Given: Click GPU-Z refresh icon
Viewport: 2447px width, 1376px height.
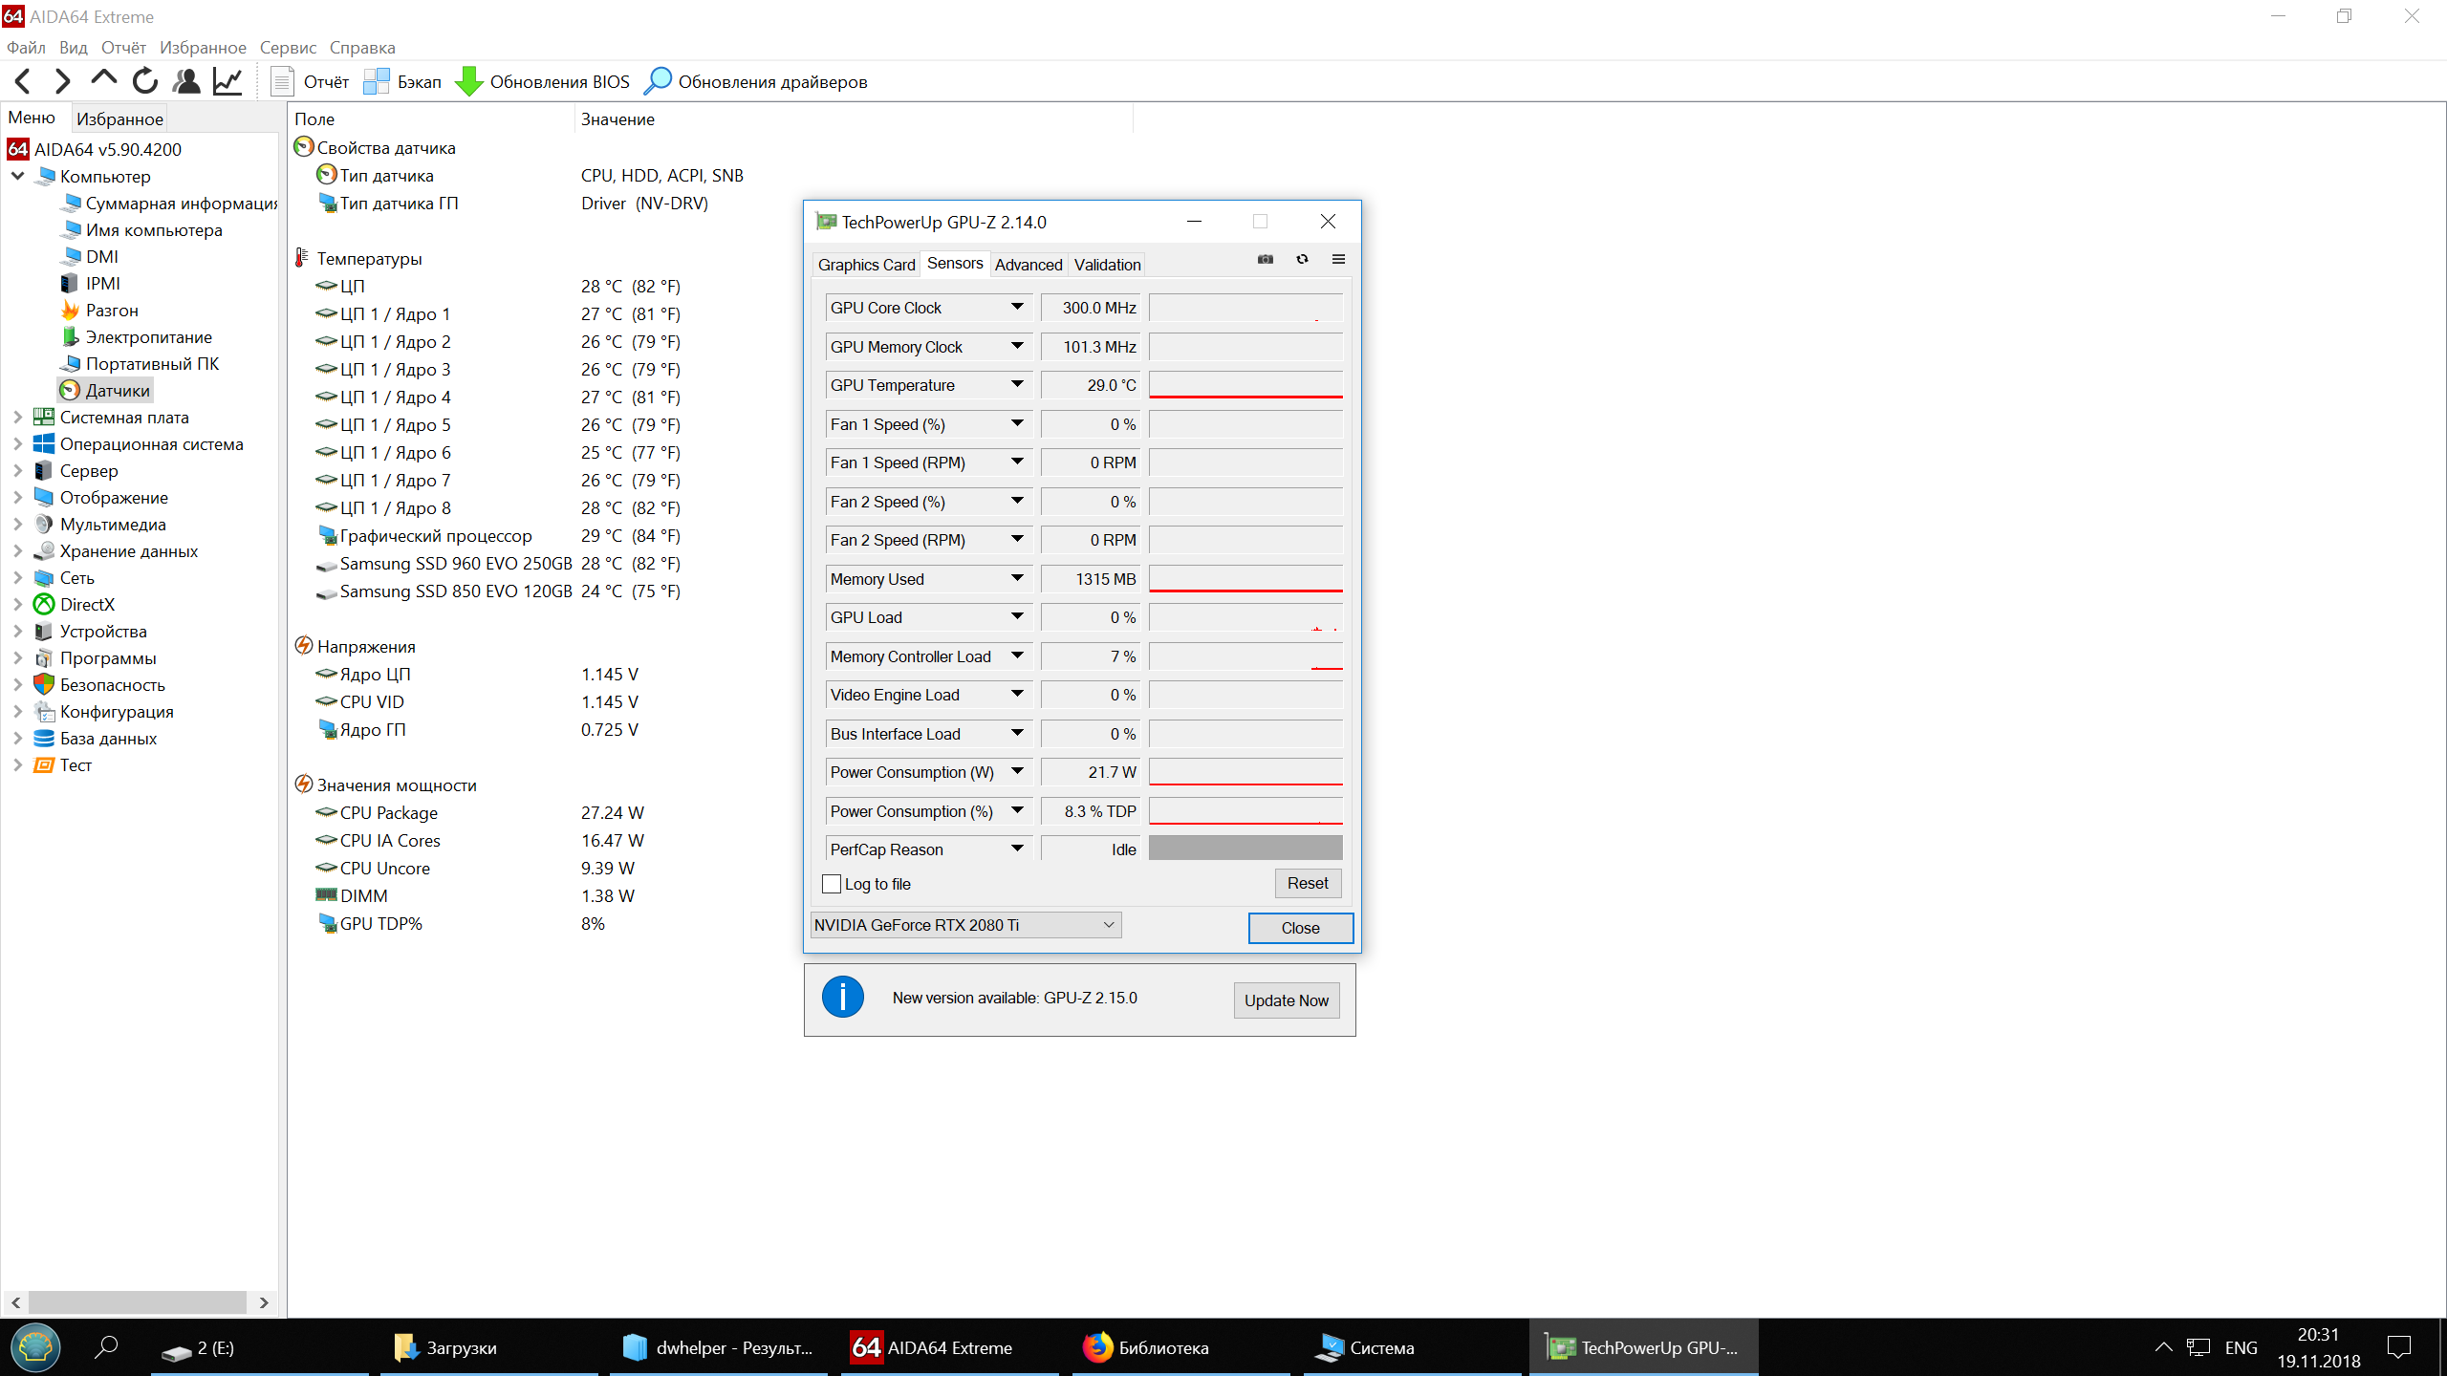Looking at the screenshot, I should click(1302, 259).
